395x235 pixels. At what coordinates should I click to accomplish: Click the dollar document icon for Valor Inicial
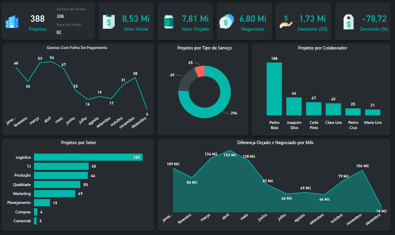click(x=109, y=22)
